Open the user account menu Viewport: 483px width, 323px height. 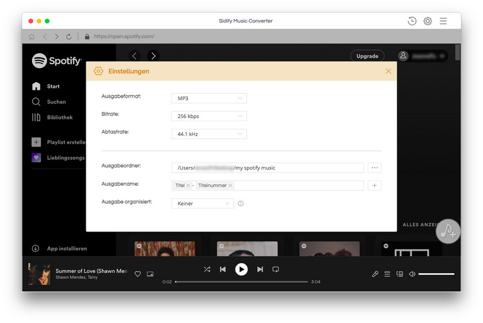point(422,56)
